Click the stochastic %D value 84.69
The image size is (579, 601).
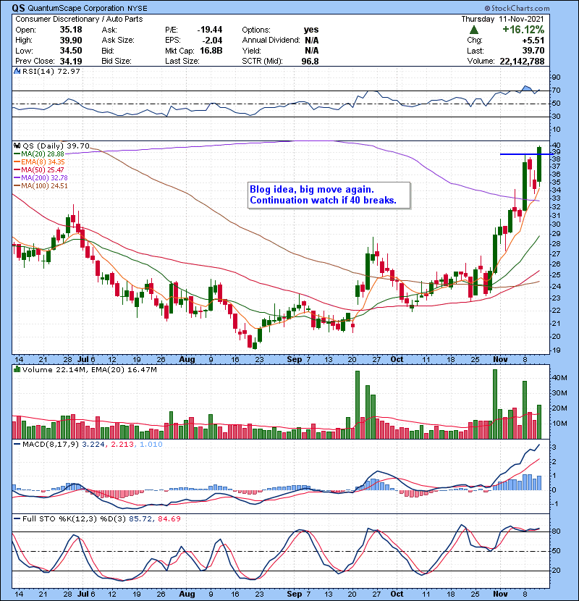coord(169,519)
